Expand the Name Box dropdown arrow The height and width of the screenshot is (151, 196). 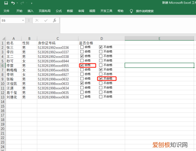coord(23,20)
